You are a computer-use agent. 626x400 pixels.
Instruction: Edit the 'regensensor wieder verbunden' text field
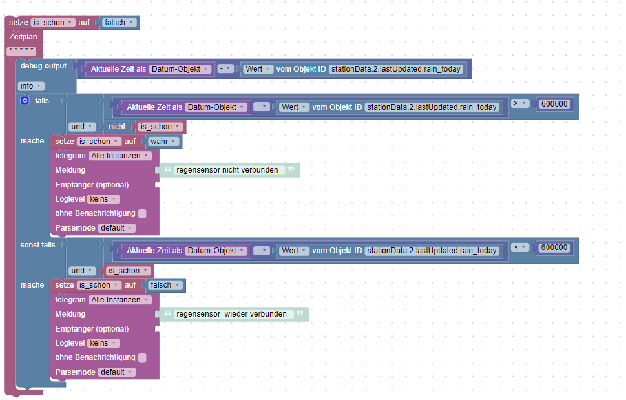[234, 314]
